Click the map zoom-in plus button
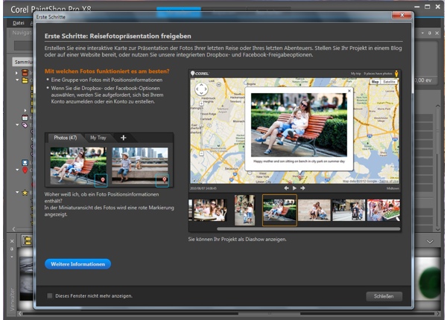Screen dimensions: 447x320 click(x=201, y=103)
